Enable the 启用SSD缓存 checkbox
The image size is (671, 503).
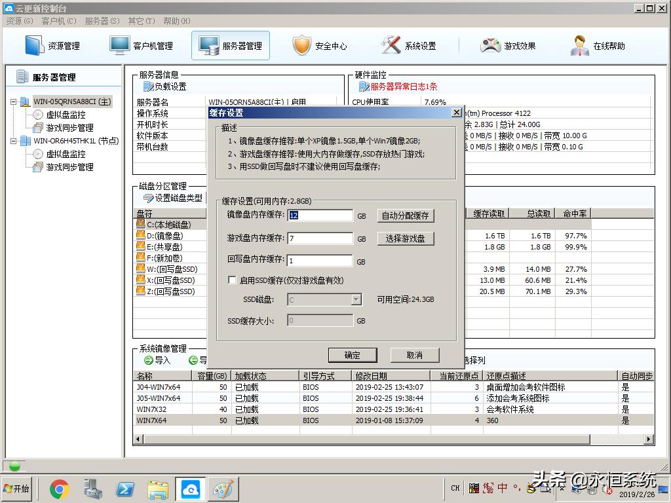point(233,279)
